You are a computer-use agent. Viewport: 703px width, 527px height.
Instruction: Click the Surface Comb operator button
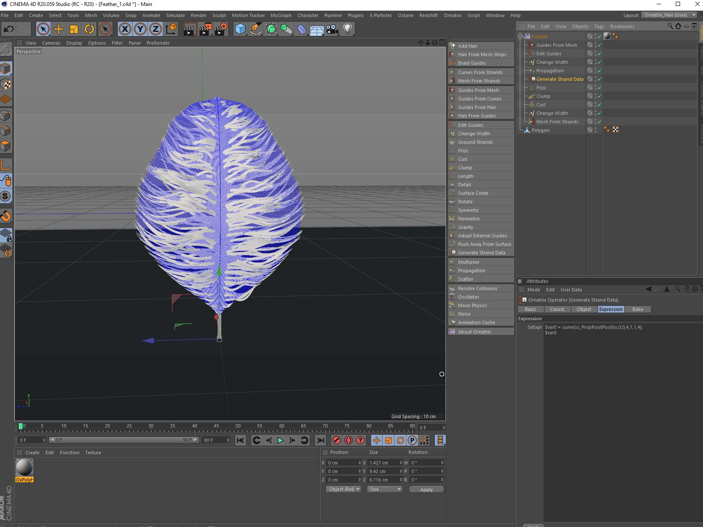pos(473,193)
